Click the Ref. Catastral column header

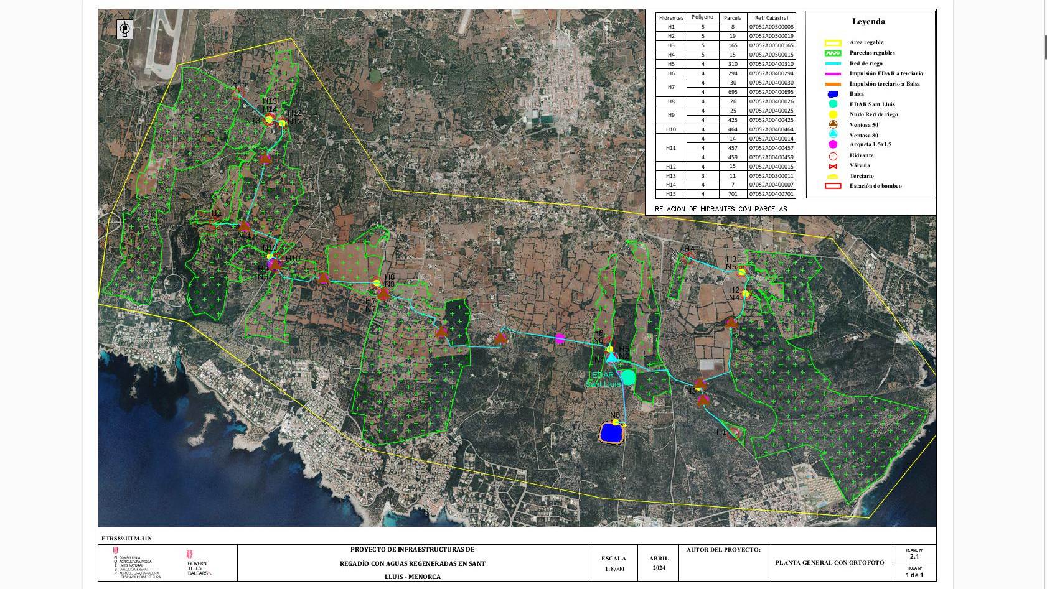(x=771, y=17)
